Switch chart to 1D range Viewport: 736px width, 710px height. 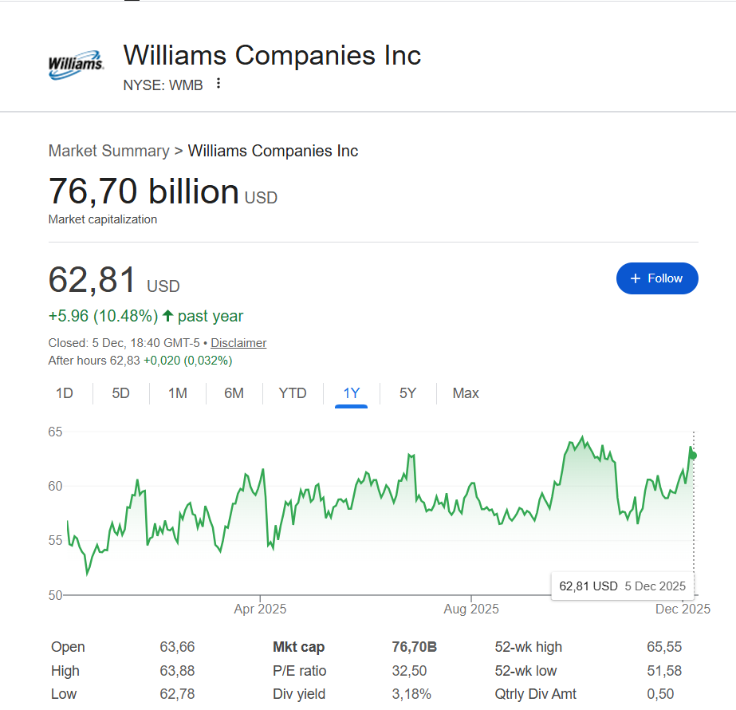[65, 393]
